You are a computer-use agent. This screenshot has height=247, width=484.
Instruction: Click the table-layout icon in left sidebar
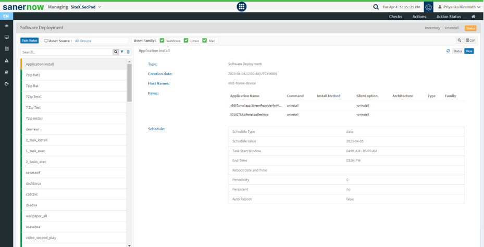point(6,49)
